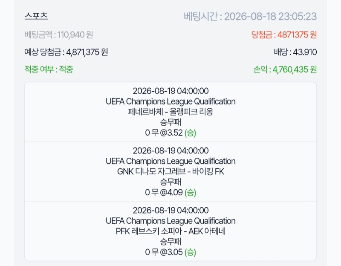The width and height of the screenshot is (341, 266).
Task: Click the second match's league name
Action: 170,161
